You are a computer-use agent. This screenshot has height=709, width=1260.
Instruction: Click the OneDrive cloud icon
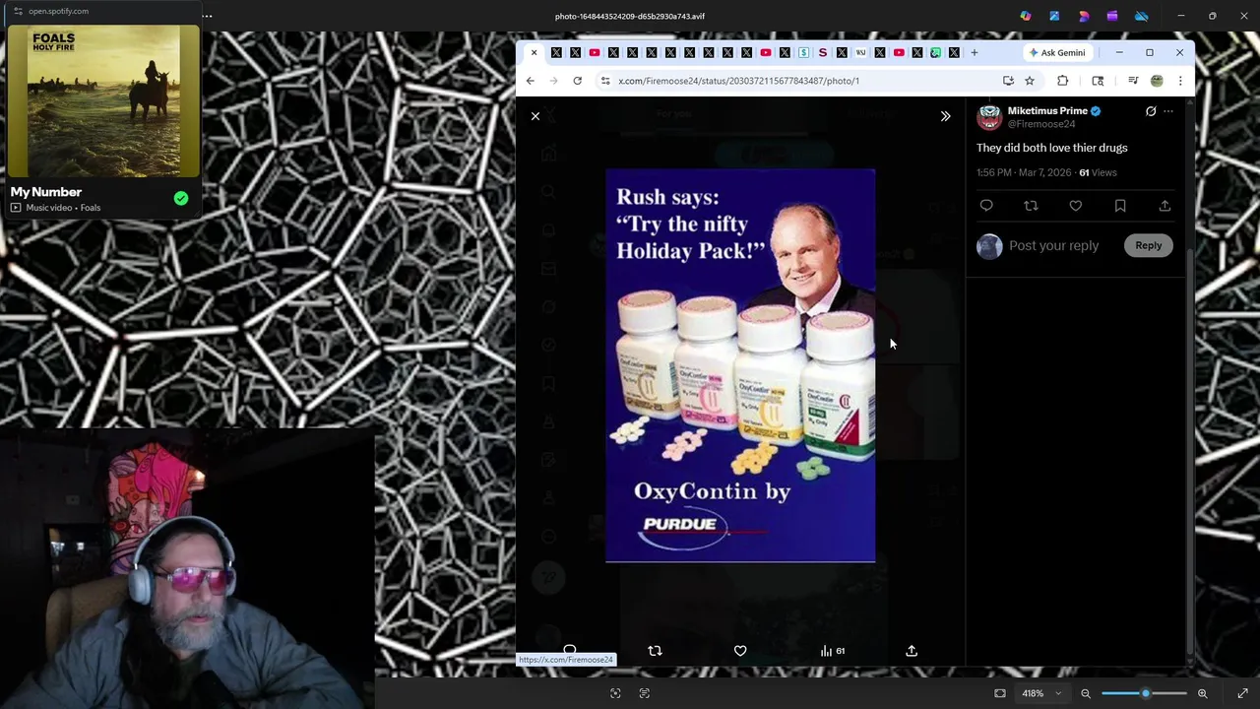1142,16
